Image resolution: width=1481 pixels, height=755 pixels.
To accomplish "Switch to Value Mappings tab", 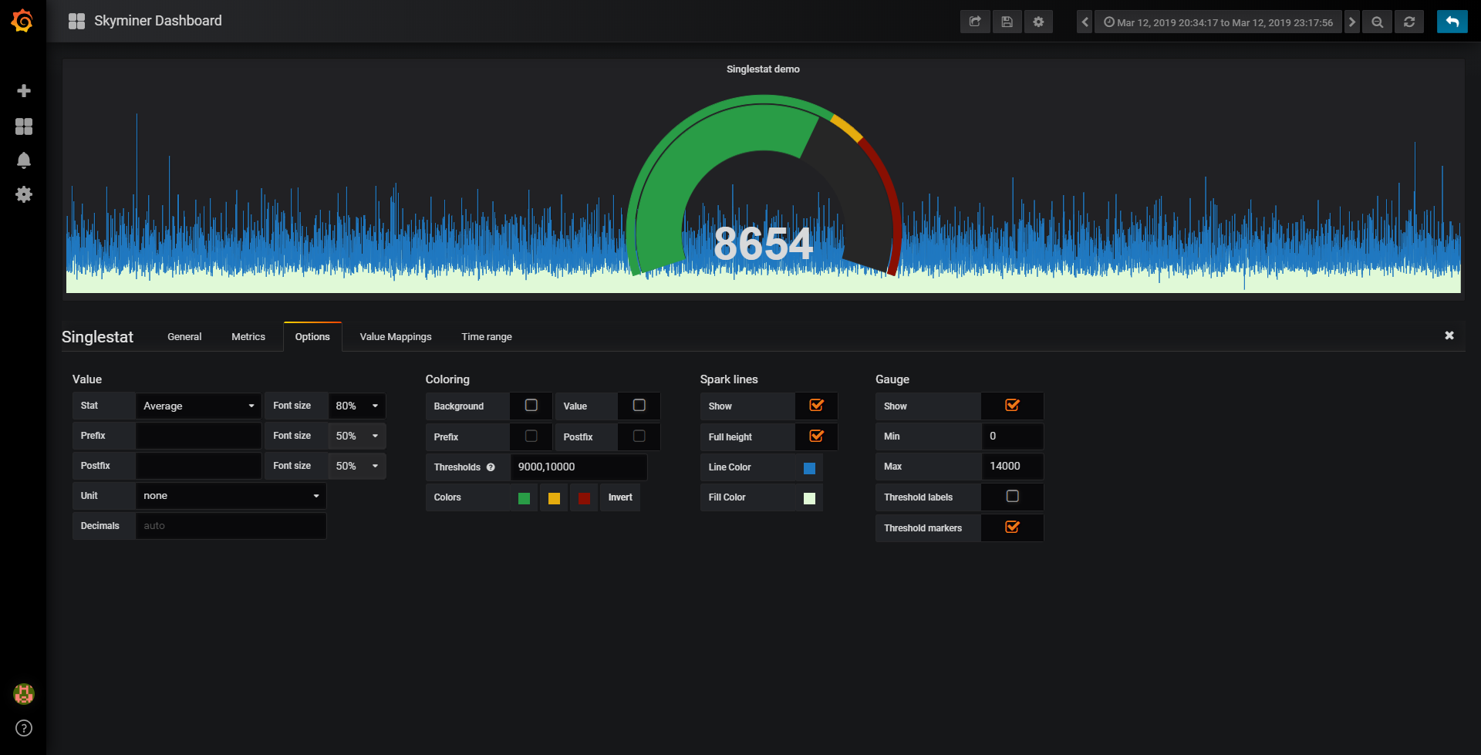I will (x=396, y=337).
